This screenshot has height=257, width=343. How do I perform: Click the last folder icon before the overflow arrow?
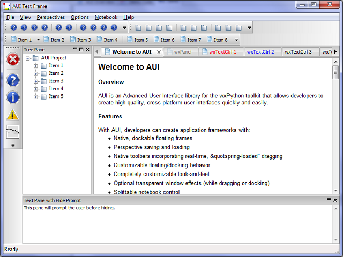click(x=238, y=28)
